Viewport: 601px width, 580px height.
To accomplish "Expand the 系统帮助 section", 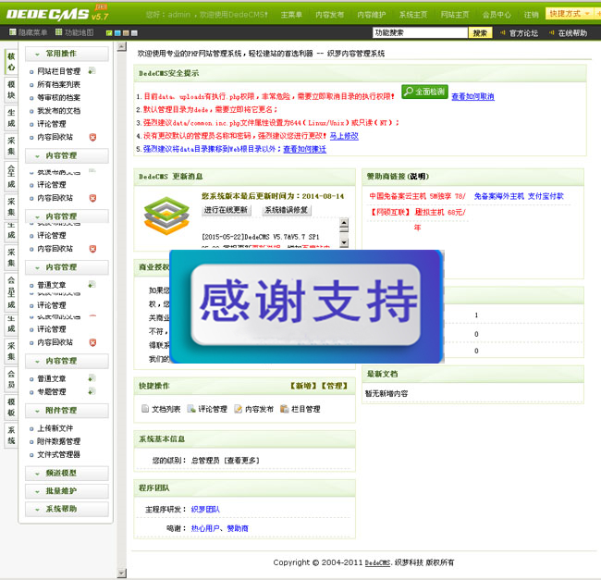I will [67, 509].
